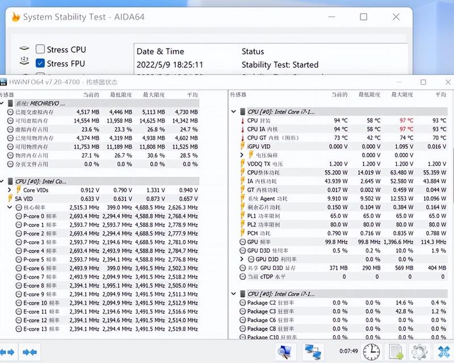Click the CPU 封装 thermometer icon
Screen dimensions: 454x363
[x=243, y=120]
